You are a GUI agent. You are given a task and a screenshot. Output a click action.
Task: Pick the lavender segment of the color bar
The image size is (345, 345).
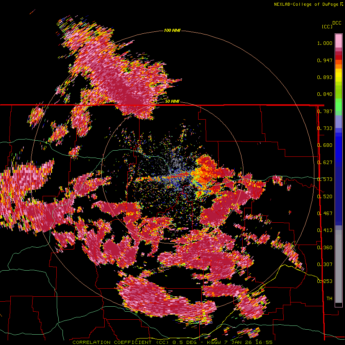(338, 122)
